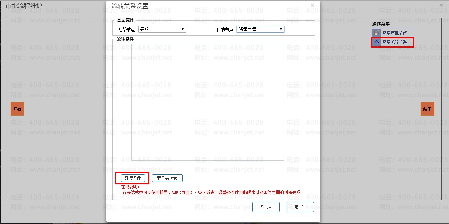Close the 流转关系设置 dialog with the X
Viewport: 449px width, 224px height.
(312, 5)
